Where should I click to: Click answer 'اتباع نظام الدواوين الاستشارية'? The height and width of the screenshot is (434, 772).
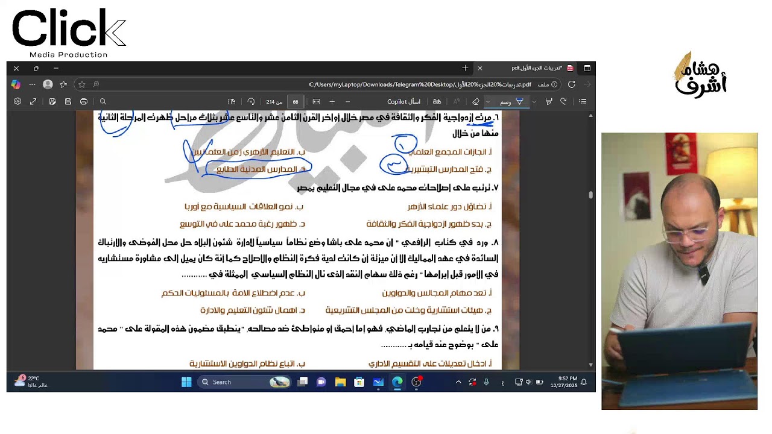coord(242,364)
